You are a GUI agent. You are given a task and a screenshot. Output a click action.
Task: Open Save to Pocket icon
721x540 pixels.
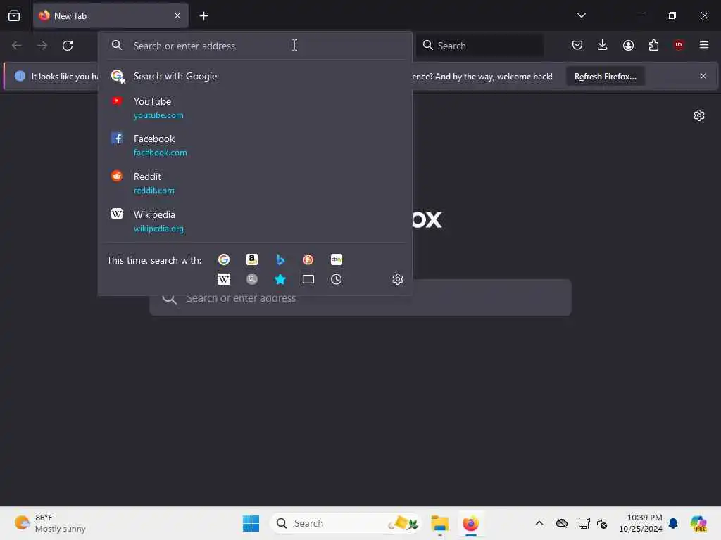coord(577,45)
